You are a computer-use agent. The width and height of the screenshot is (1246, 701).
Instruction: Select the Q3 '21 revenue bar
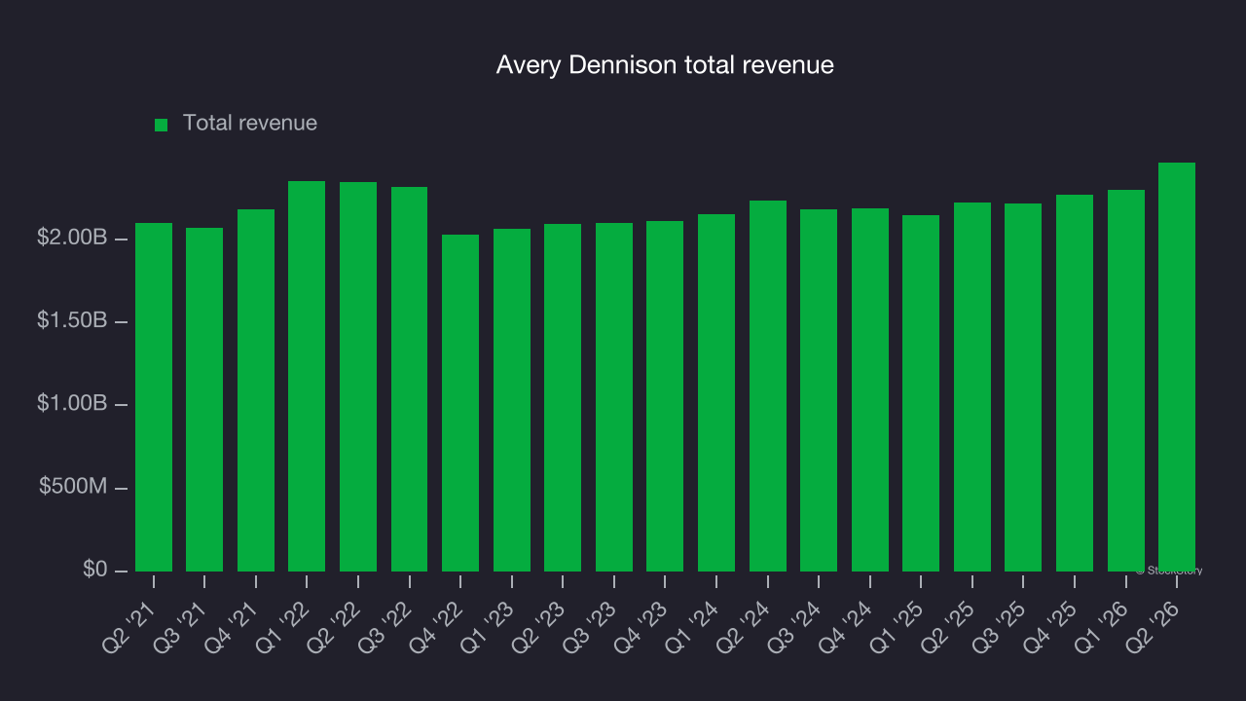204,399
